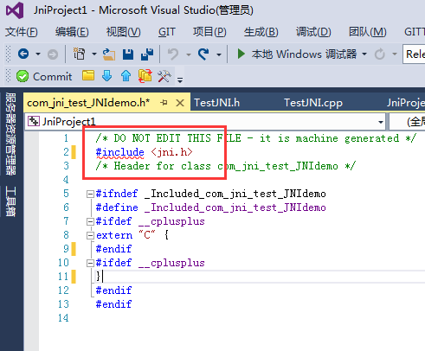Screen dimensions: 425x351
Task: Select the com_jni_test_JNIdemo.h tab
Action: pos(88,103)
